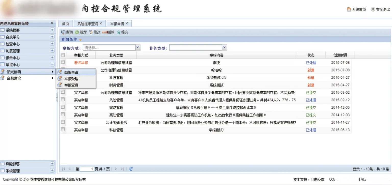Viewport: 392px width, 185px height.
Task: Click the page number input field
Action: coord(87,169)
